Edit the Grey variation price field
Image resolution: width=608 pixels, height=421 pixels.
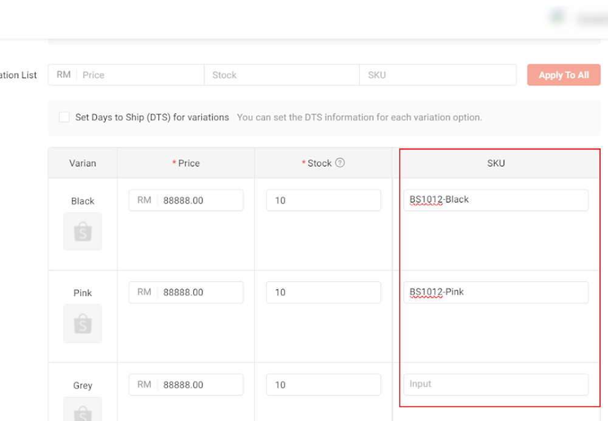coord(200,385)
